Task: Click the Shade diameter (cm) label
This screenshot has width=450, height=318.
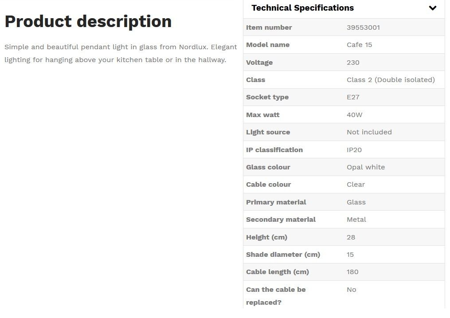Action: (x=283, y=255)
